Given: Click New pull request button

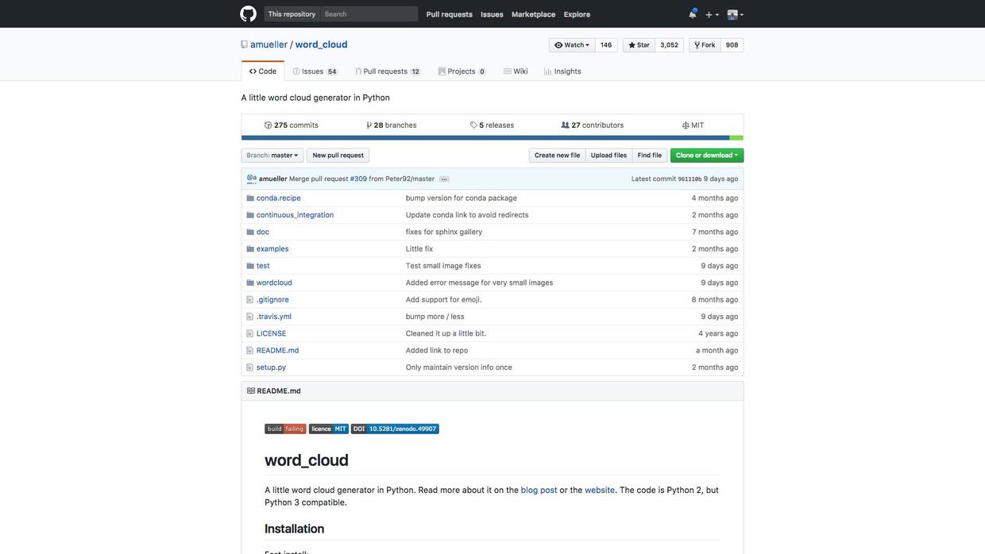Looking at the screenshot, I should pos(338,156).
